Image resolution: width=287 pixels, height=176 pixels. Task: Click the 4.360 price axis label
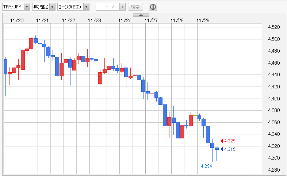(274, 122)
